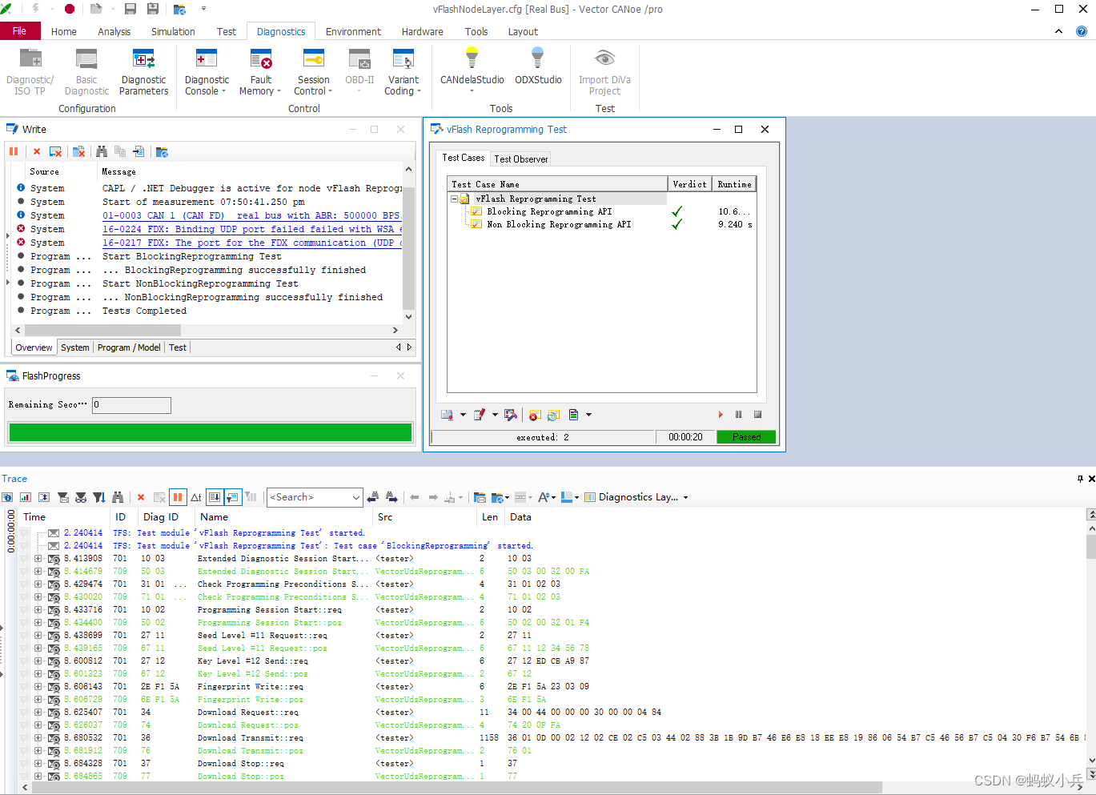This screenshot has height=795, width=1096.
Task: Open the Test Observer tab
Action: click(521, 159)
